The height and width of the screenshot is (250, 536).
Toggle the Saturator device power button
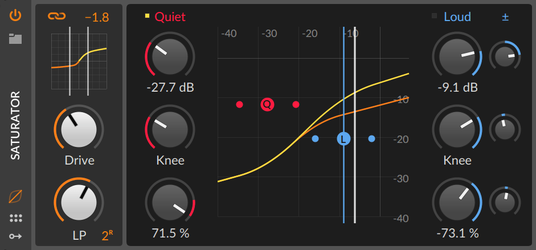(x=15, y=16)
